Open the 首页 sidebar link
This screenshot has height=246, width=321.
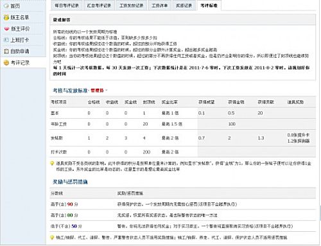click(x=15, y=6)
